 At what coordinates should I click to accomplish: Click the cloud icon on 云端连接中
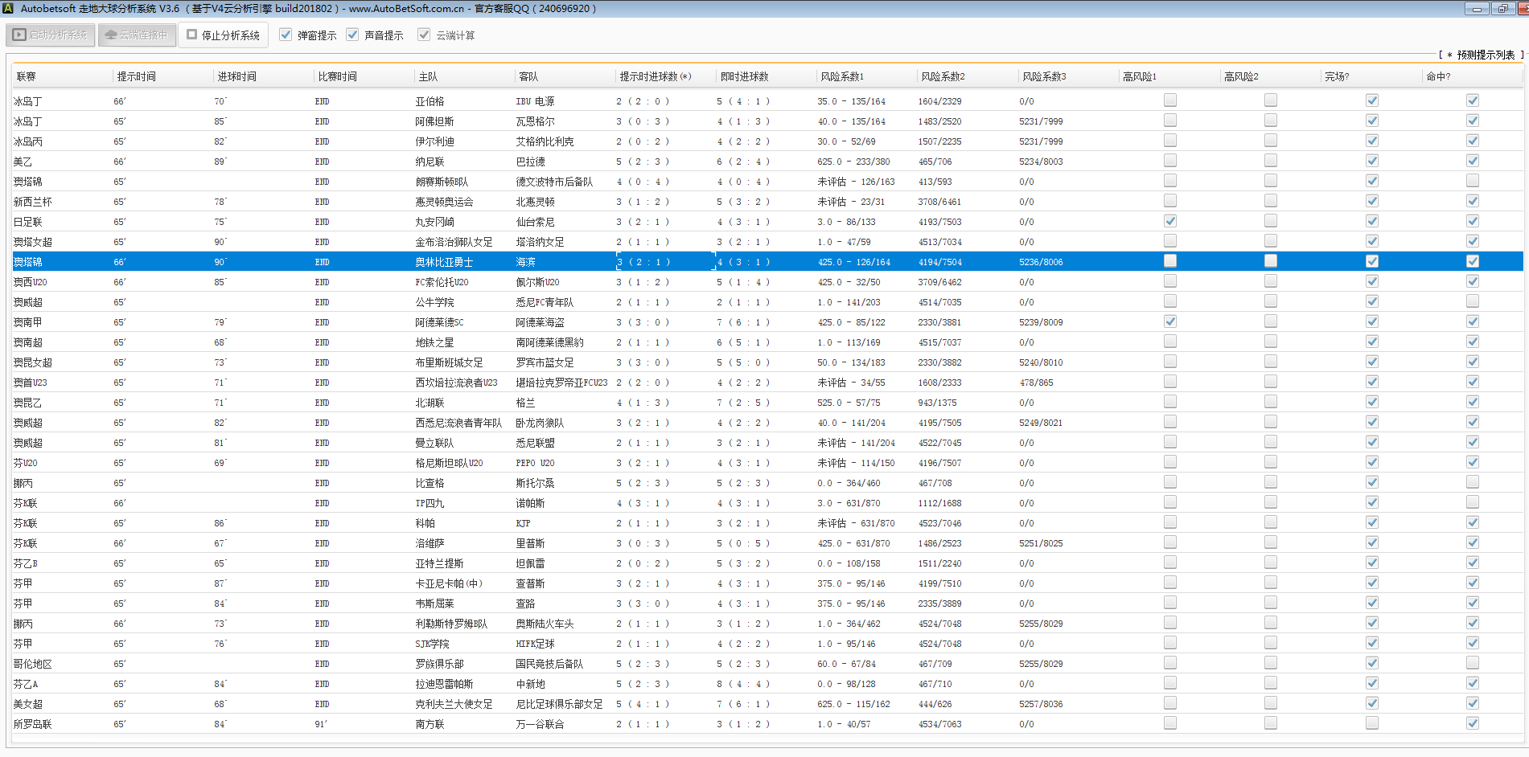pos(111,35)
